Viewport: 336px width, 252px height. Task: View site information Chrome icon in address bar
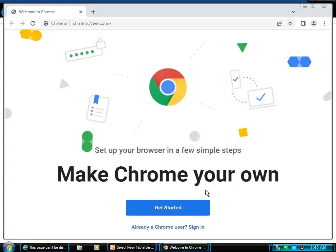(x=46, y=23)
